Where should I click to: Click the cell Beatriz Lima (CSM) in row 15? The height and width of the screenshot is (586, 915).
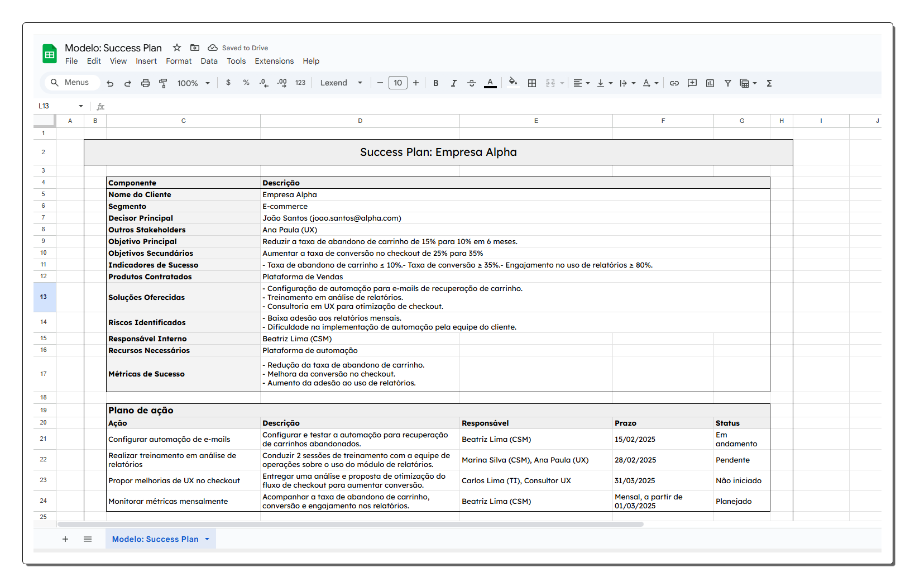click(x=360, y=339)
